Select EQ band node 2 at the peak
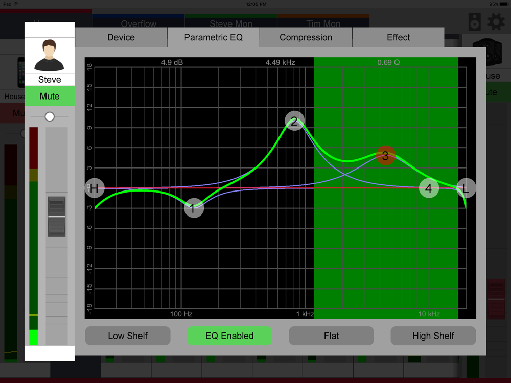Image resolution: width=511 pixels, height=383 pixels. (294, 121)
